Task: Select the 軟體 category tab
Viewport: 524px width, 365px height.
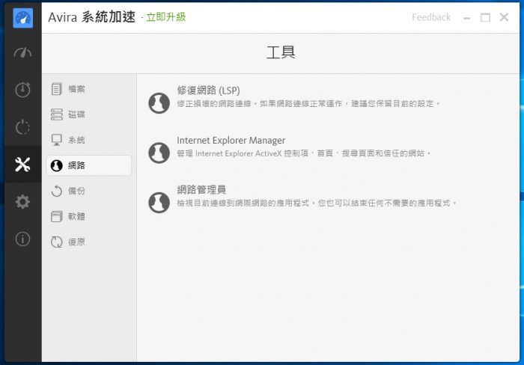Action: coord(89,216)
